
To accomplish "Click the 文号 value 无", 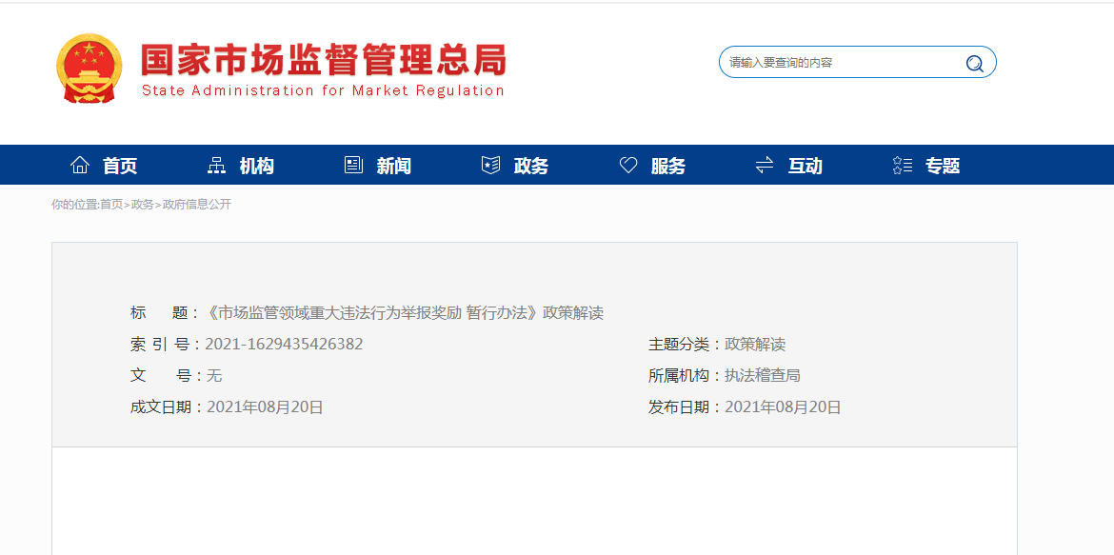I will pyautogui.click(x=214, y=375).
